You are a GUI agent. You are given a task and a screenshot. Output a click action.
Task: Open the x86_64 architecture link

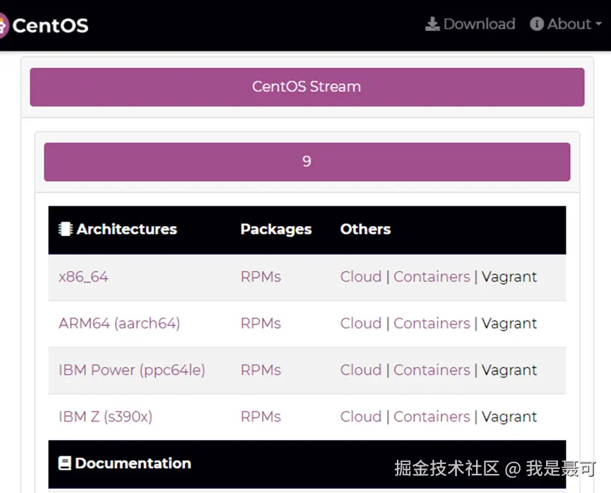(x=83, y=277)
